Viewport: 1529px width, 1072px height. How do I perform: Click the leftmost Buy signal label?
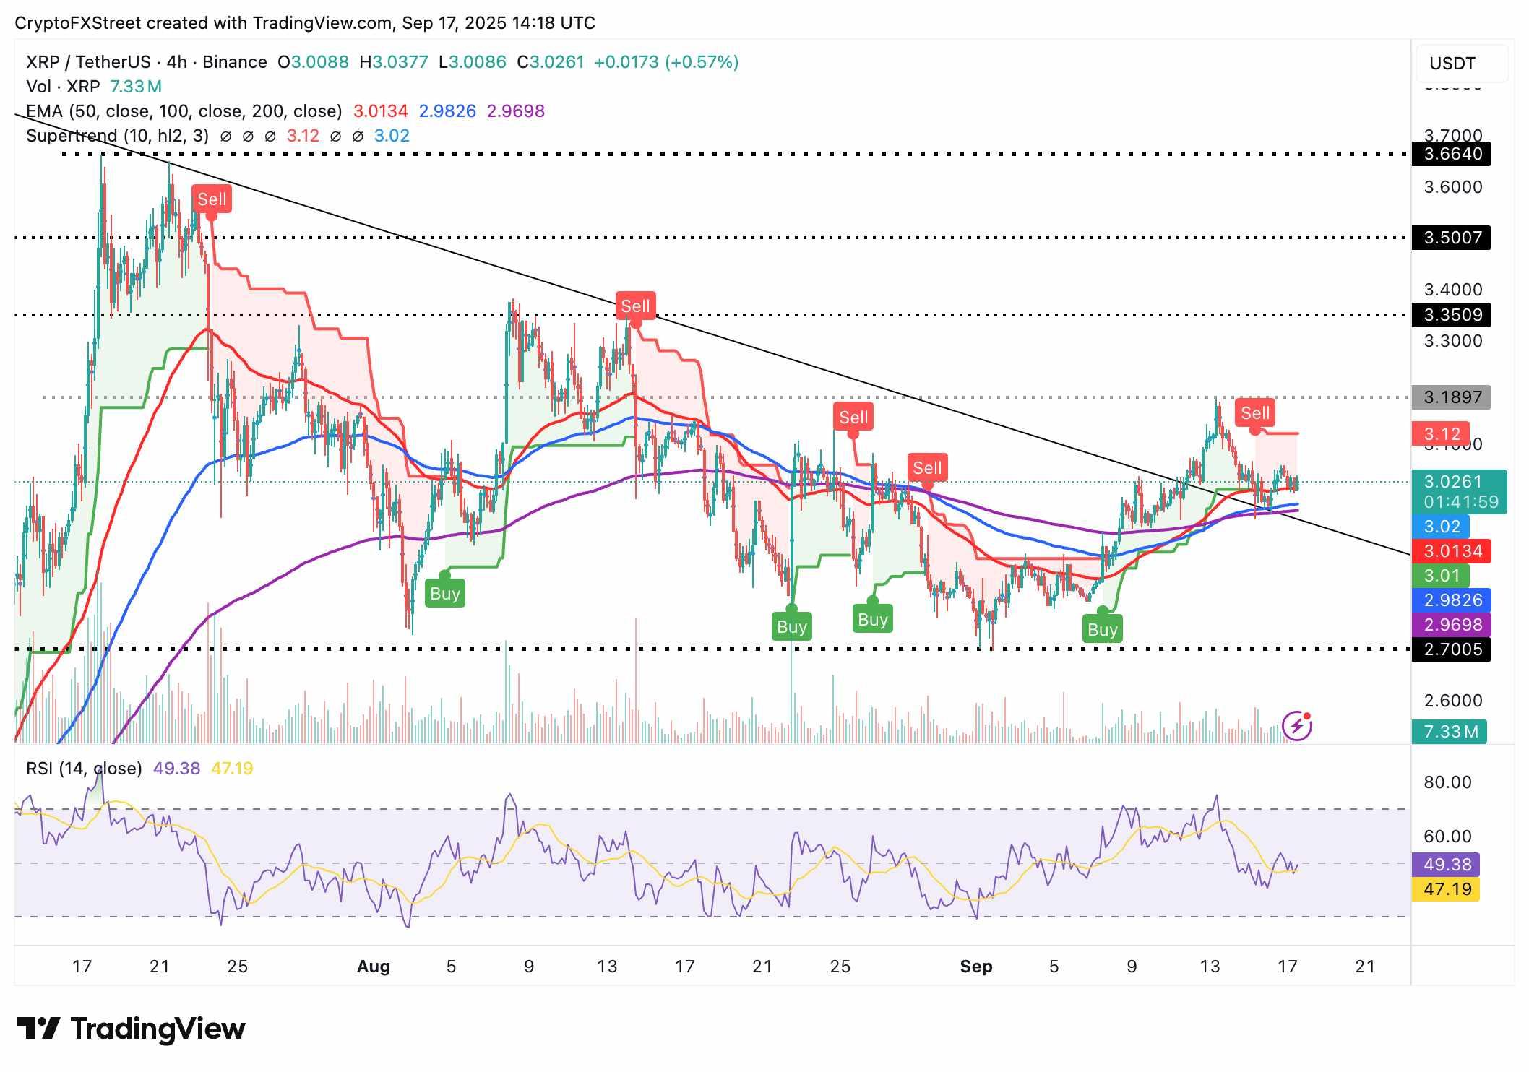444,593
